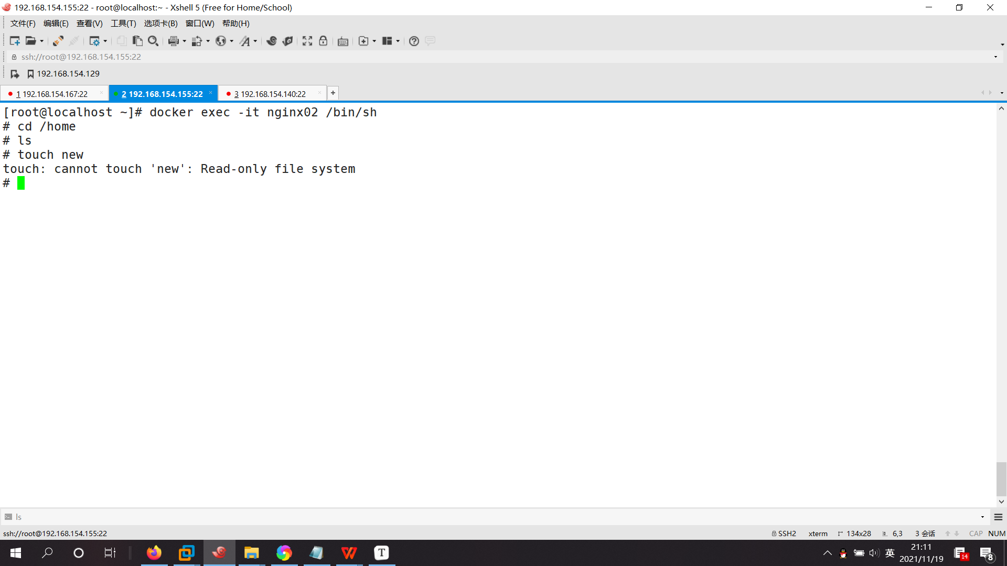Click the New Session icon
The width and height of the screenshot is (1007, 566).
14,41
